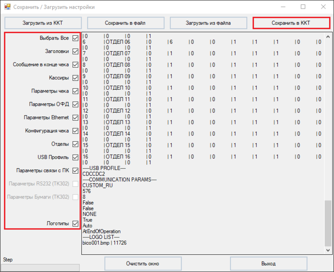
Task: Uncheck the 'Заголовки' checkbox
Action: [75, 51]
